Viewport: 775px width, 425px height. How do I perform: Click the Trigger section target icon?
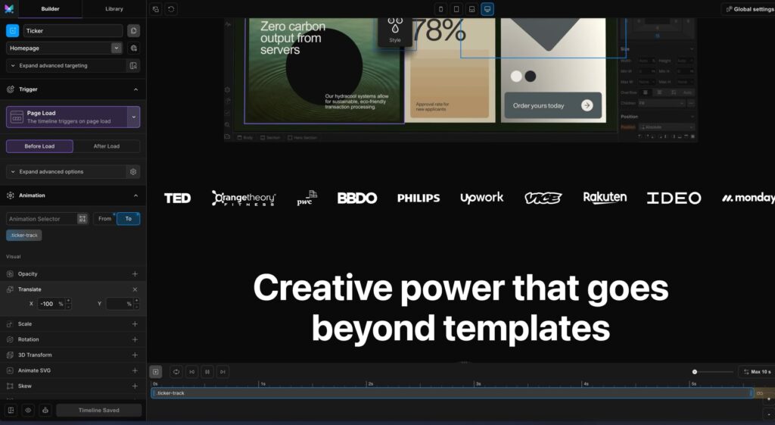[11, 89]
